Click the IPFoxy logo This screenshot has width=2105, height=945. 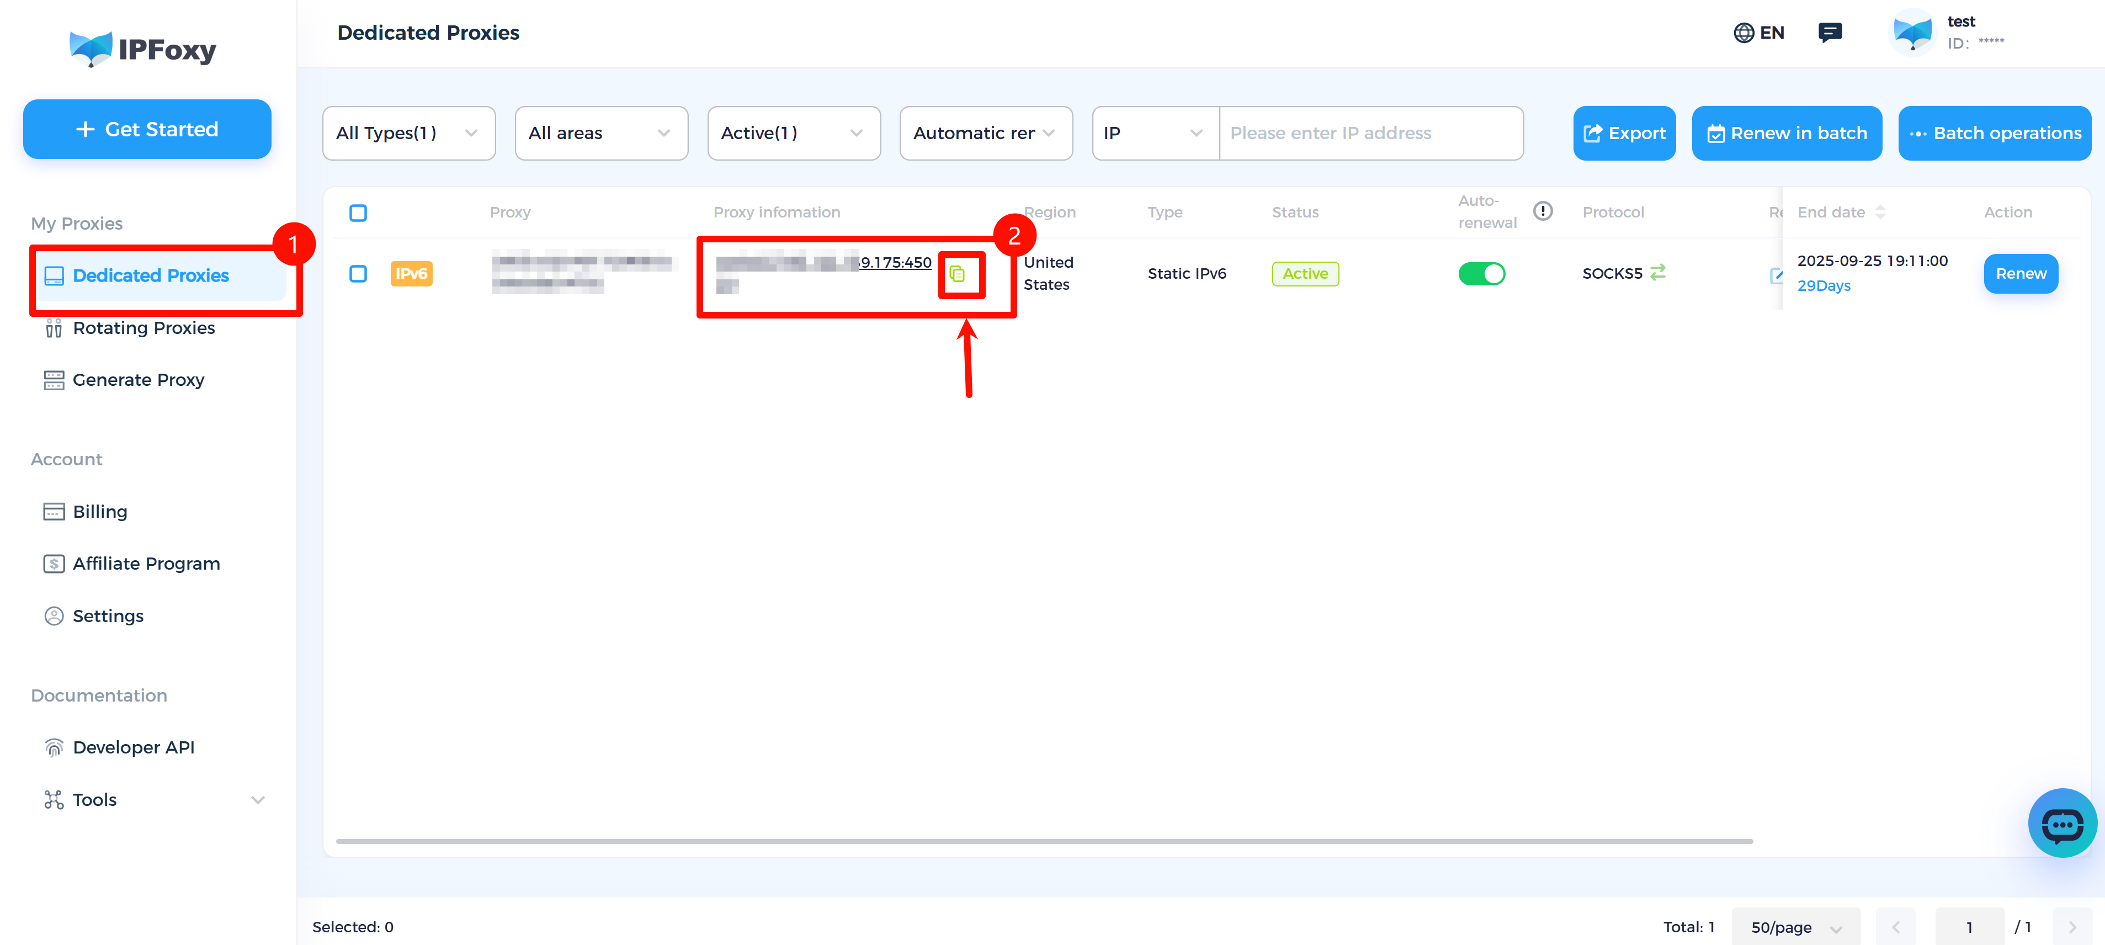pos(143,49)
